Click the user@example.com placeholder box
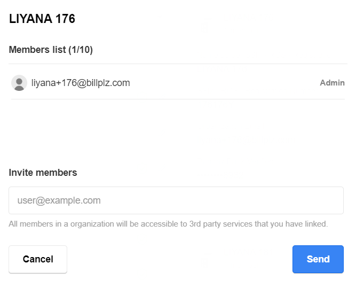The width and height of the screenshot is (356, 287). (x=176, y=200)
